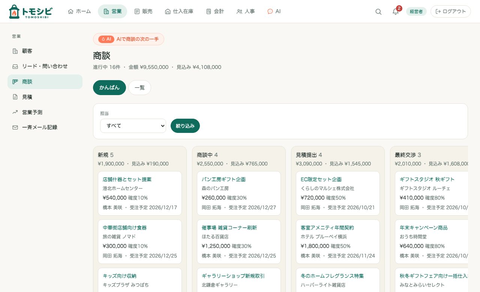
Task: Open deal パン工房ギフト企画
Action: [223, 179]
